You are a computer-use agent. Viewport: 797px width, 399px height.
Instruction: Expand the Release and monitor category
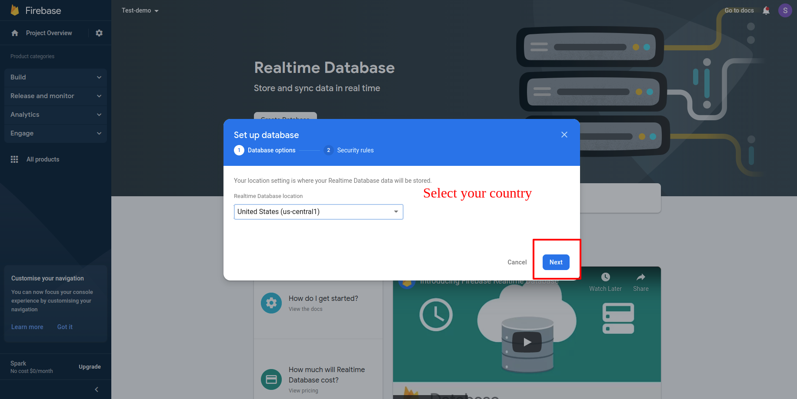coord(56,96)
